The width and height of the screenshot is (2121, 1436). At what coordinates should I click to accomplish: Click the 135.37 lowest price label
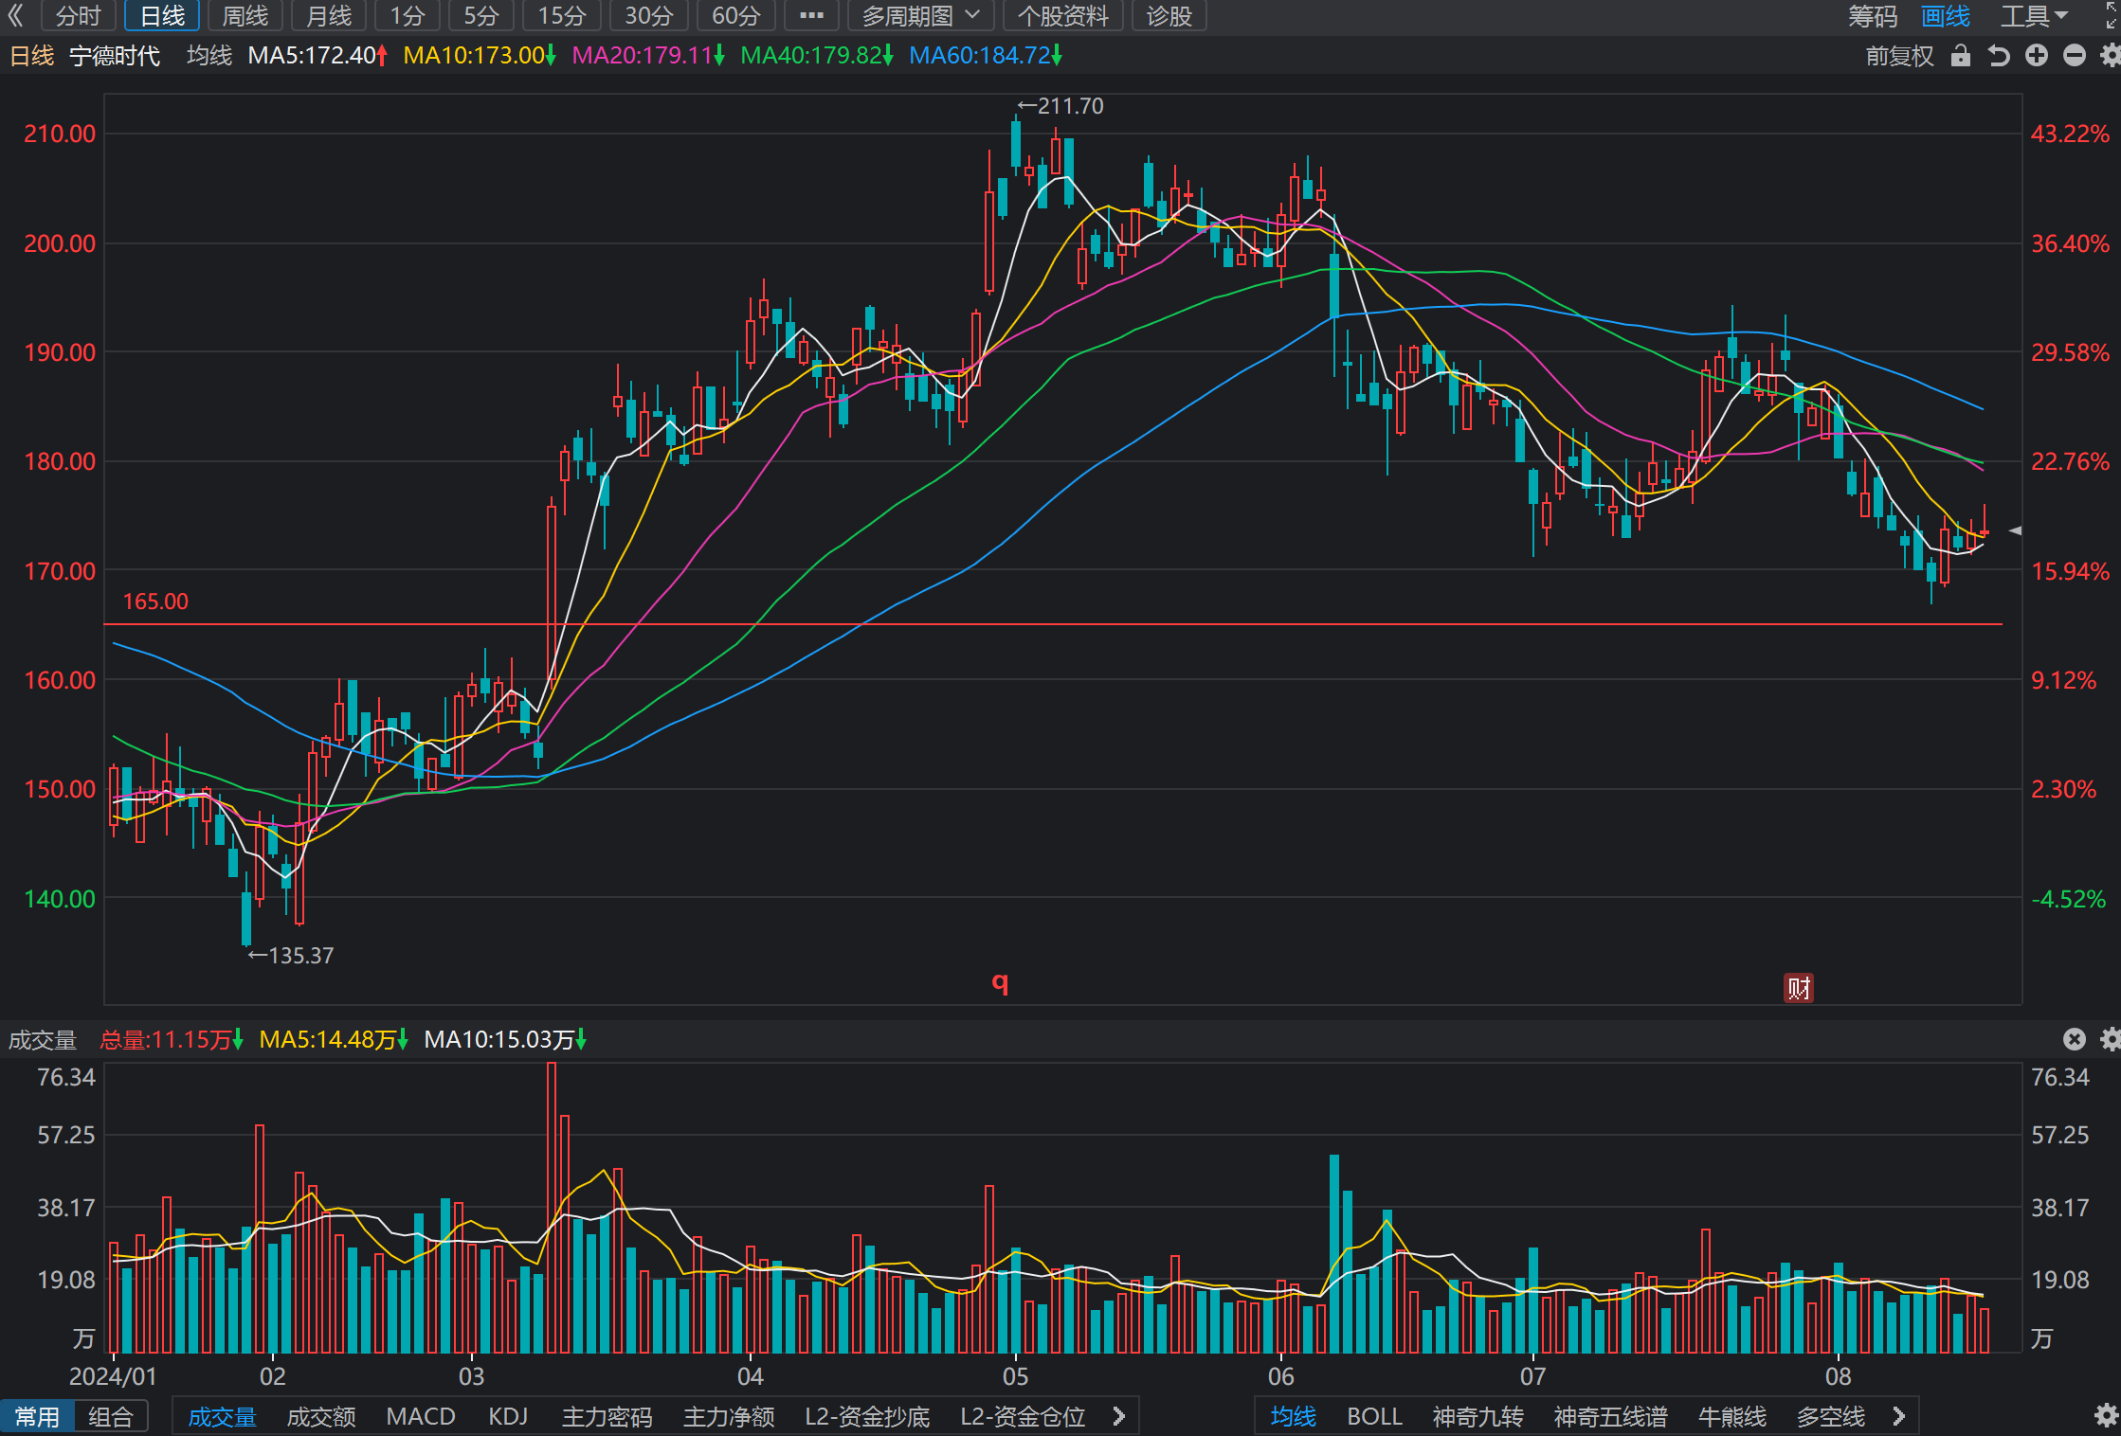[x=291, y=956]
